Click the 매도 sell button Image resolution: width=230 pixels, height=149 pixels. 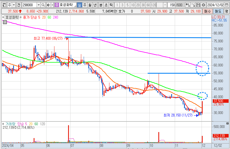(218, 11)
